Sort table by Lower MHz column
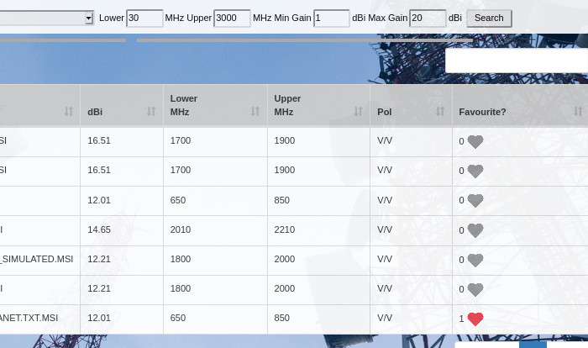 click(x=255, y=111)
